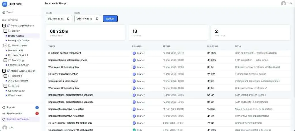Click the Aprobaciones double-check icon
295x131 pixels.
(3, 113)
